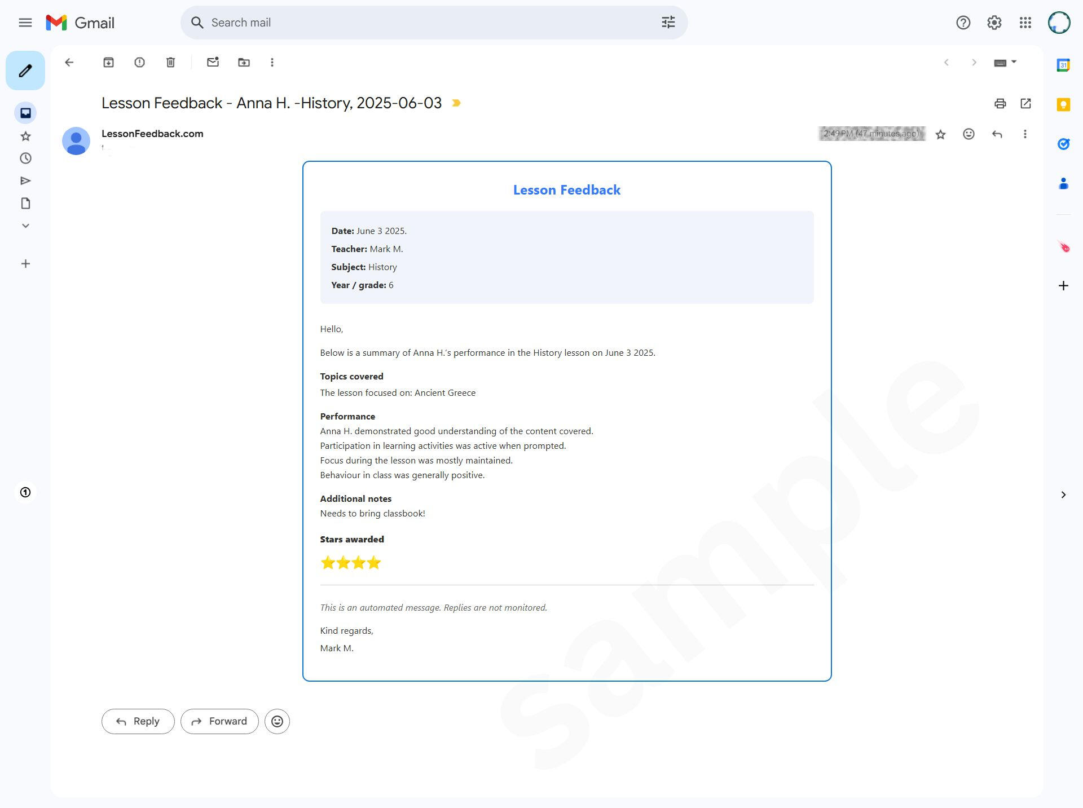Image resolution: width=1083 pixels, height=808 pixels.
Task: Click the automated message disclaimer text
Action: point(434,607)
